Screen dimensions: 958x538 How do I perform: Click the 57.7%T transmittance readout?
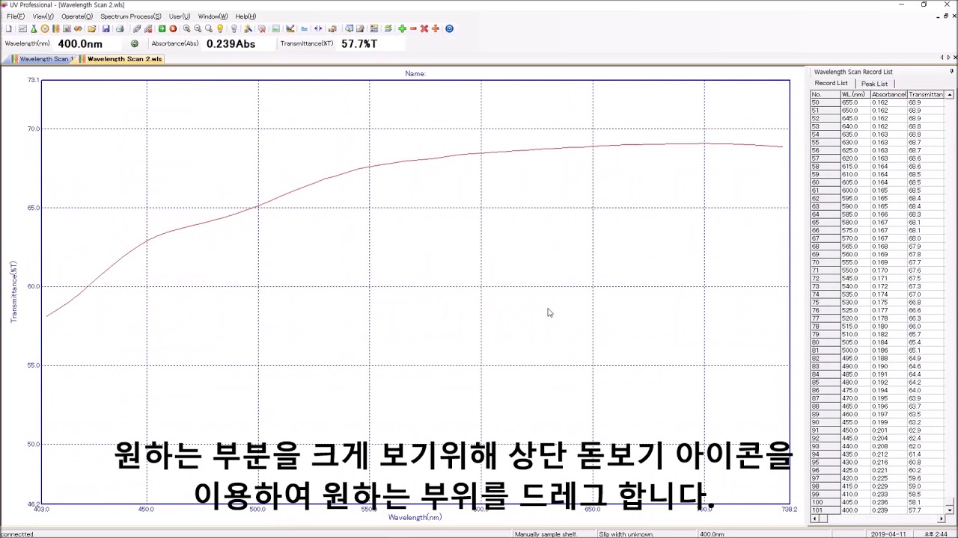coord(359,44)
